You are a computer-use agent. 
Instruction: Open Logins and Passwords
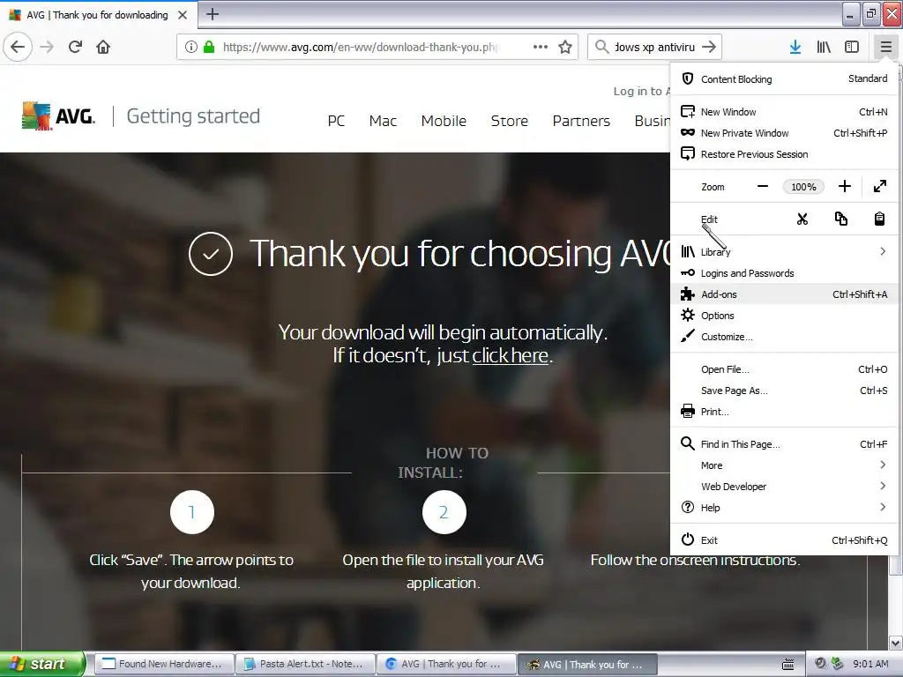pos(784,273)
